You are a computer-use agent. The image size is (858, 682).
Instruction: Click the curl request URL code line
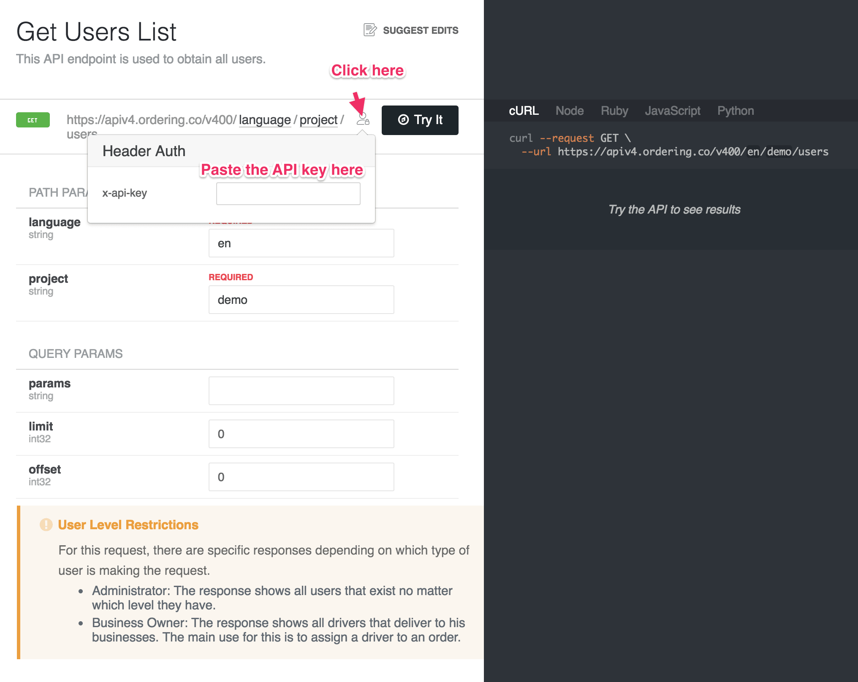coord(675,152)
